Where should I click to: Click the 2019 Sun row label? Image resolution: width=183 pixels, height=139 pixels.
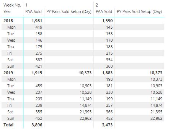(11, 118)
